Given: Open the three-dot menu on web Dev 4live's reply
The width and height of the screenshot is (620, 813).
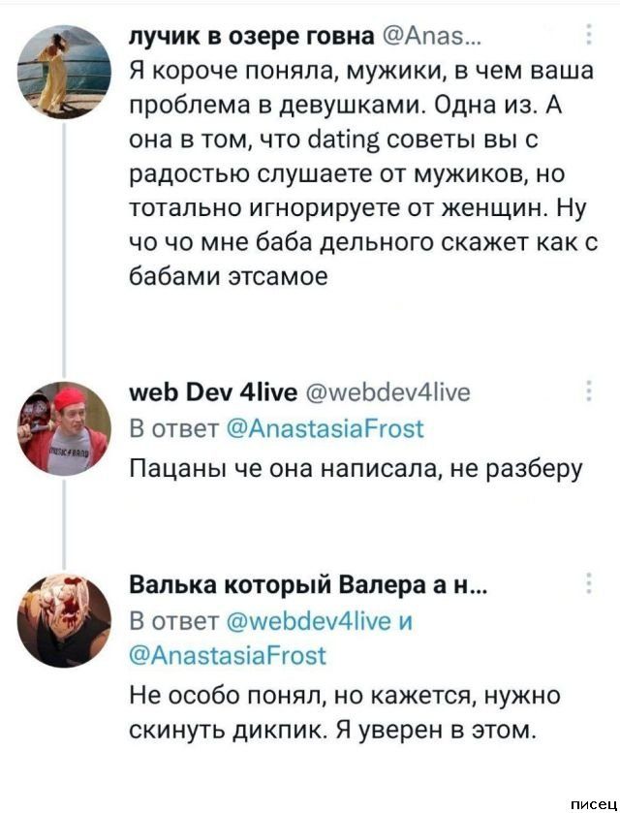Looking at the screenshot, I should (590, 391).
